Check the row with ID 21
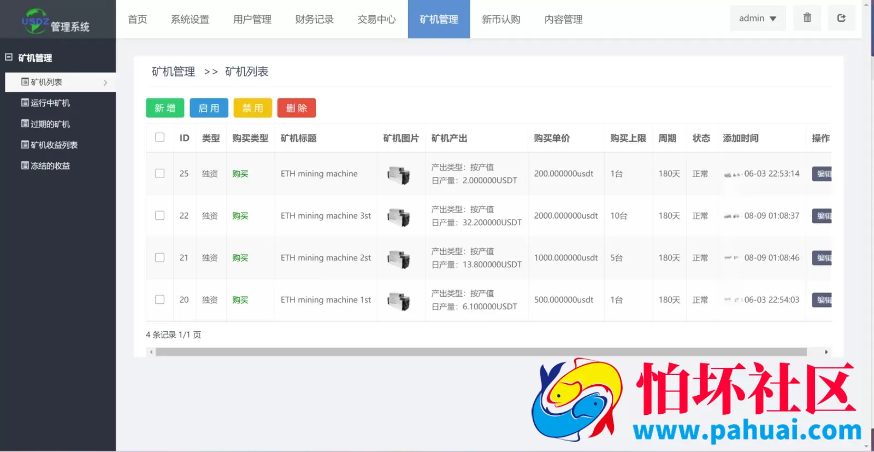Image resolution: width=874 pixels, height=452 pixels. click(x=160, y=257)
